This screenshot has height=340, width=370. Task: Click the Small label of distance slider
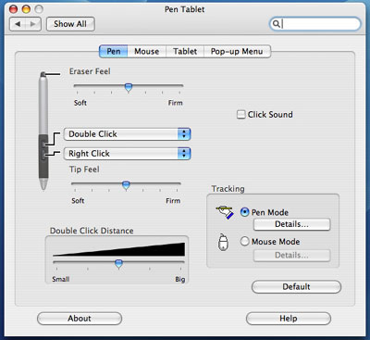pos(61,280)
